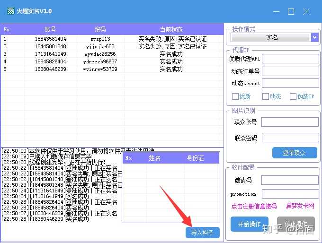This screenshot has width=322, height=243.
Task: Click the 火趣实名 app icon in title bar
Action: click(x=10, y=11)
